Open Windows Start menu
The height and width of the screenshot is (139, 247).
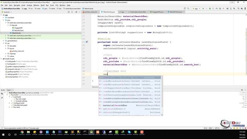tap(3, 134)
